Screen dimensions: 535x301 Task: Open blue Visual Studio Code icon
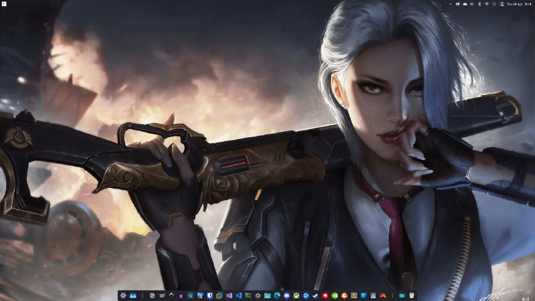point(239,296)
